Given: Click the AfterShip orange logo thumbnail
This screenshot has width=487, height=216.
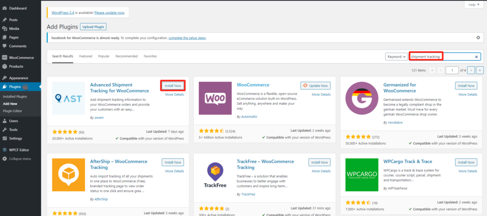Looking at the screenshot, I should pos(68,175).
